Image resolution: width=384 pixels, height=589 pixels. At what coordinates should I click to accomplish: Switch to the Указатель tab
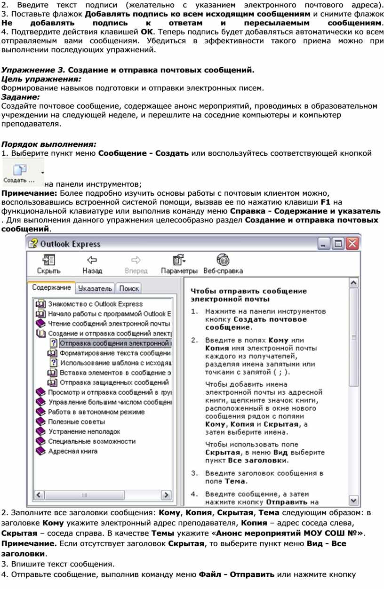[95, 288]
